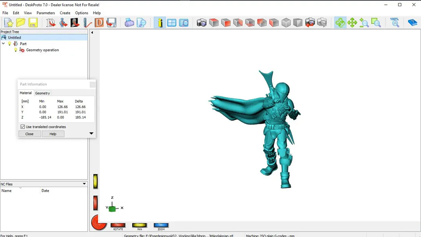Expand Part Information dialog with down arrow
Screen dimensions: 421x237
[x=91, y=134]
